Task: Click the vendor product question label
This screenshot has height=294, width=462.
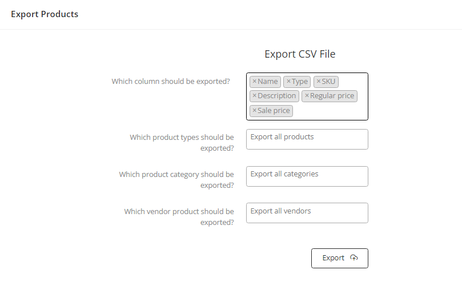Action: 179,217
